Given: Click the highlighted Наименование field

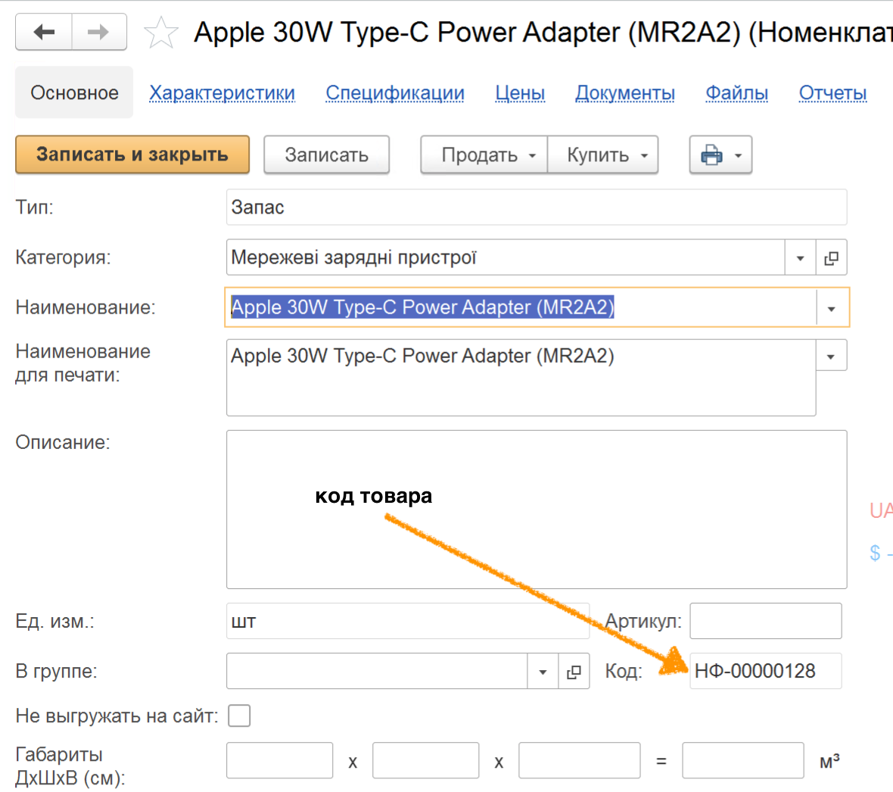Looking at the screenshot, I should [x=521, y=307].
